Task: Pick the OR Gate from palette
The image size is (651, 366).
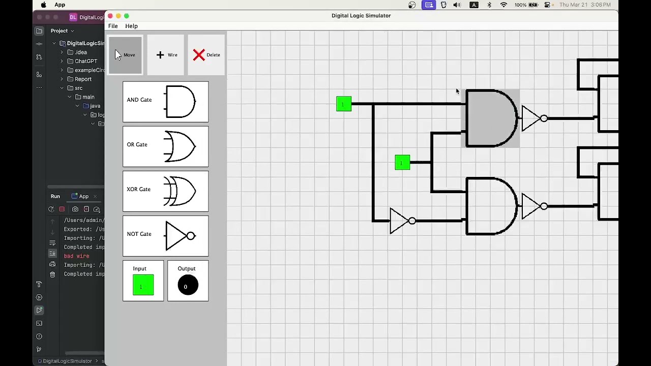Action: click(x=165, y=146)
